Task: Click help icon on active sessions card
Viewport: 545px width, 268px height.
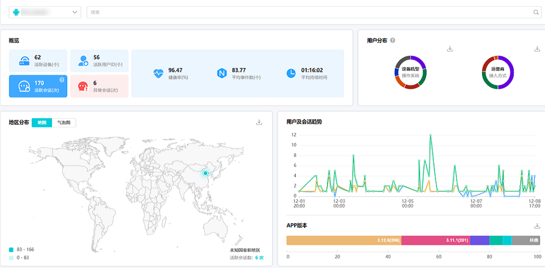Action: [x=62, y=80]
